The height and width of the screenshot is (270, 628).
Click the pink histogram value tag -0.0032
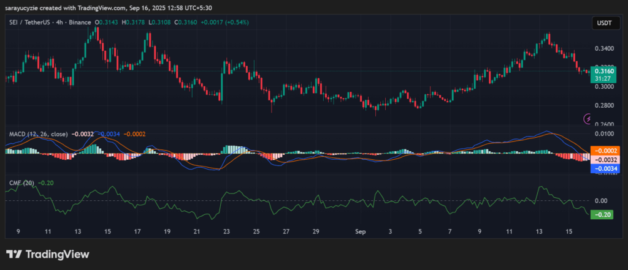coord(605,160)
